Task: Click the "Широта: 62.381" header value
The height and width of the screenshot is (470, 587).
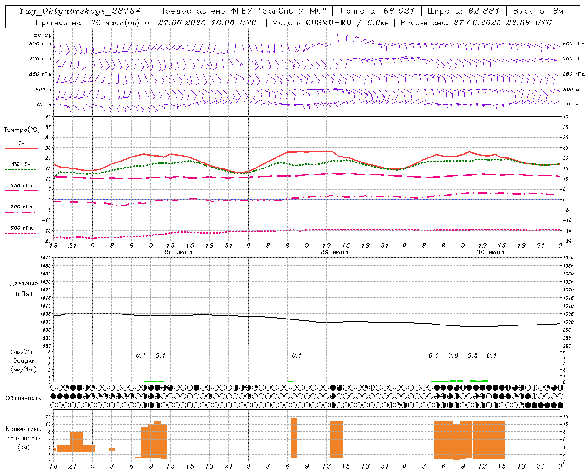Action: 463,11
